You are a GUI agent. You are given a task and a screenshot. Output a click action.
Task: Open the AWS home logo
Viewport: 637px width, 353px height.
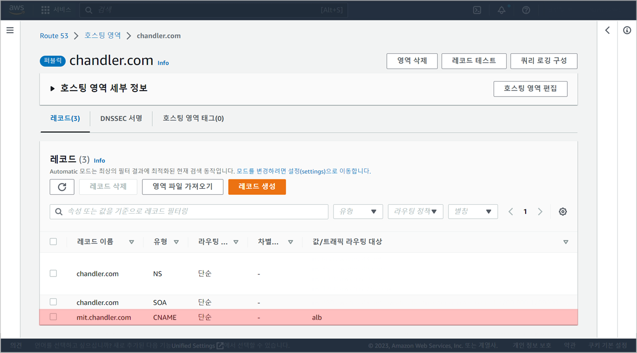point(16,10)
